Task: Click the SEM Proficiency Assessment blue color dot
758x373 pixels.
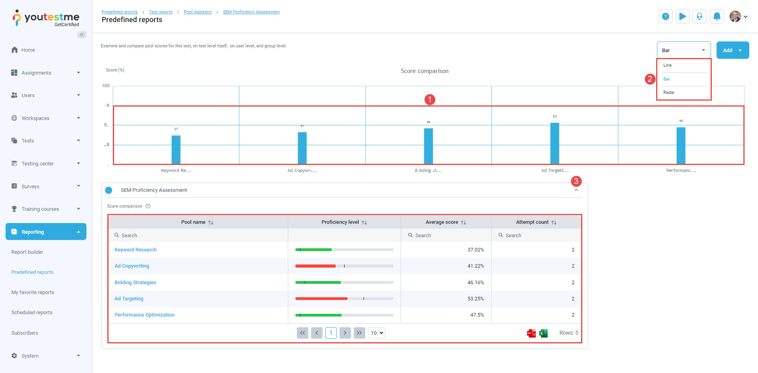Action: pyautogui.click(x=109, y=190)
